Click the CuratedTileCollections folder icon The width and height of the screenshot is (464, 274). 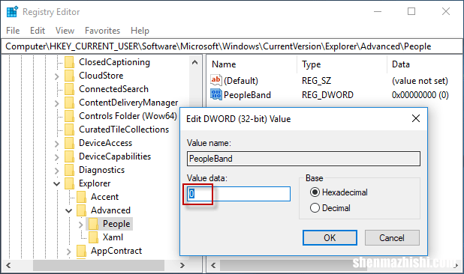coord(70,130)
